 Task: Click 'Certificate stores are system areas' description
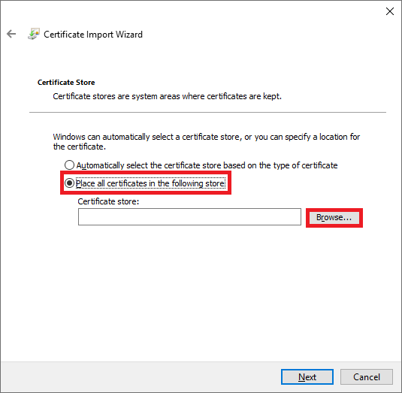(167, 96)
